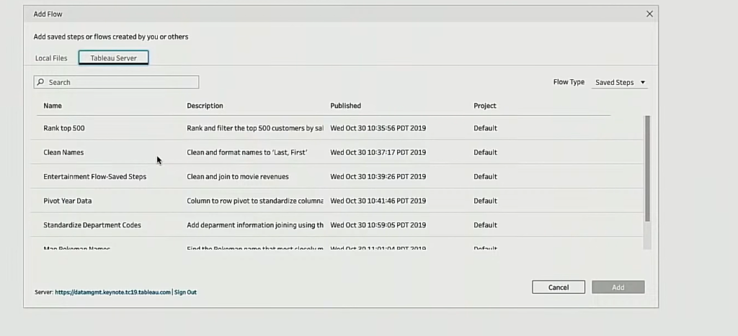This screenshot has height=336, width=738.
Task: Click published date 10:41:46 PDT 2019
Action: [378, 201]
